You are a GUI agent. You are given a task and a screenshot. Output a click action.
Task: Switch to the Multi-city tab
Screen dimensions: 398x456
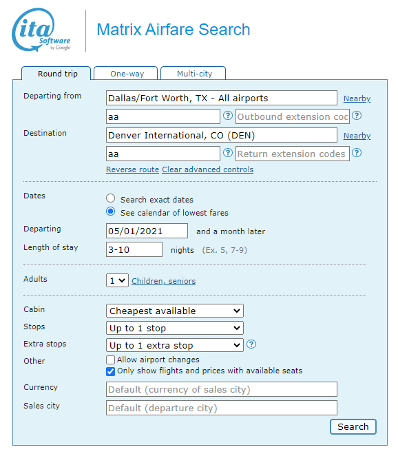coord(193,74)
